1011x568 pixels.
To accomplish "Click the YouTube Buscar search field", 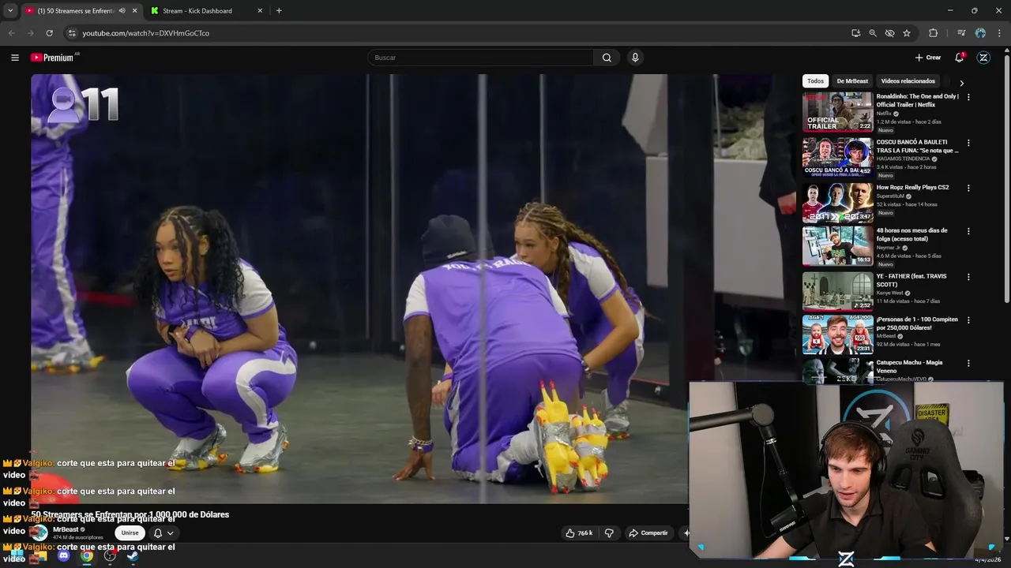I will 480,58.
